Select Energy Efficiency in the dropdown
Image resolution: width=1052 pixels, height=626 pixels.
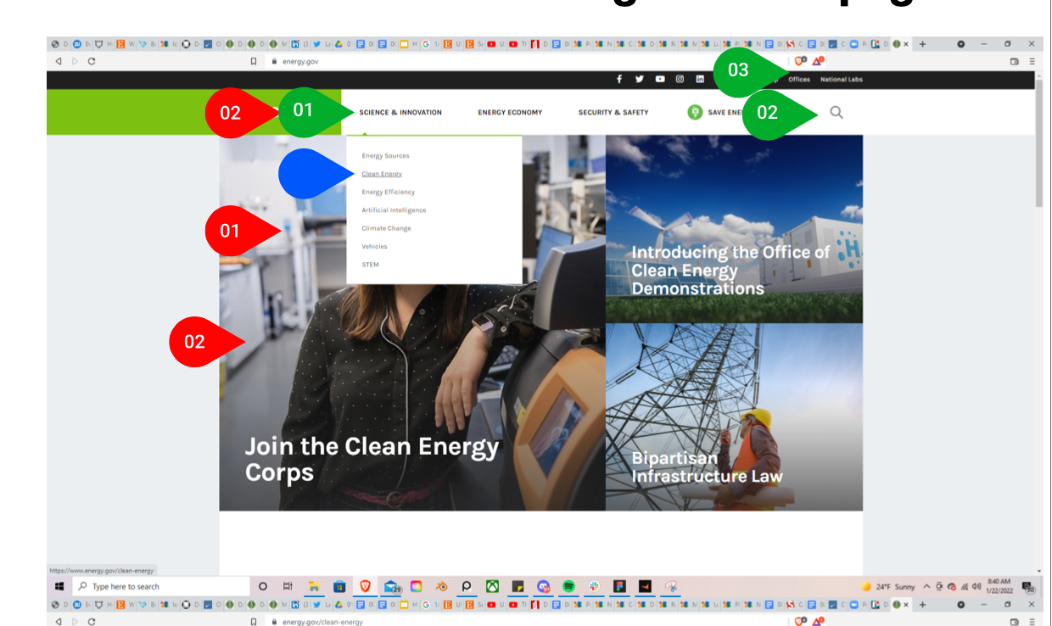(x=388, y=192)
